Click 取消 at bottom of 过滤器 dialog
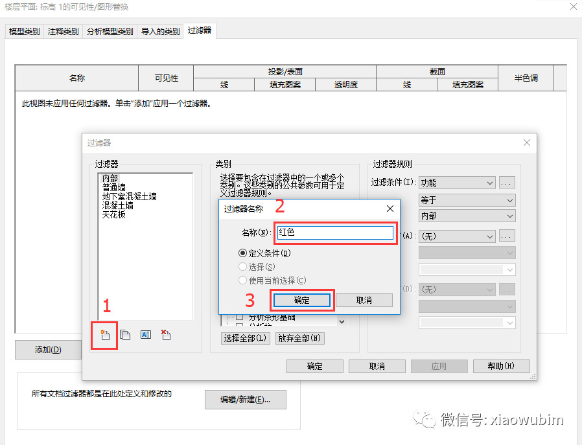The width and height of the screenshot is (582, 445). (x=377, y=366)
